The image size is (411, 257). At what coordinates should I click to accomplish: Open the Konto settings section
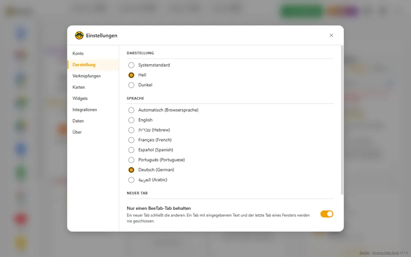(93, 53)
